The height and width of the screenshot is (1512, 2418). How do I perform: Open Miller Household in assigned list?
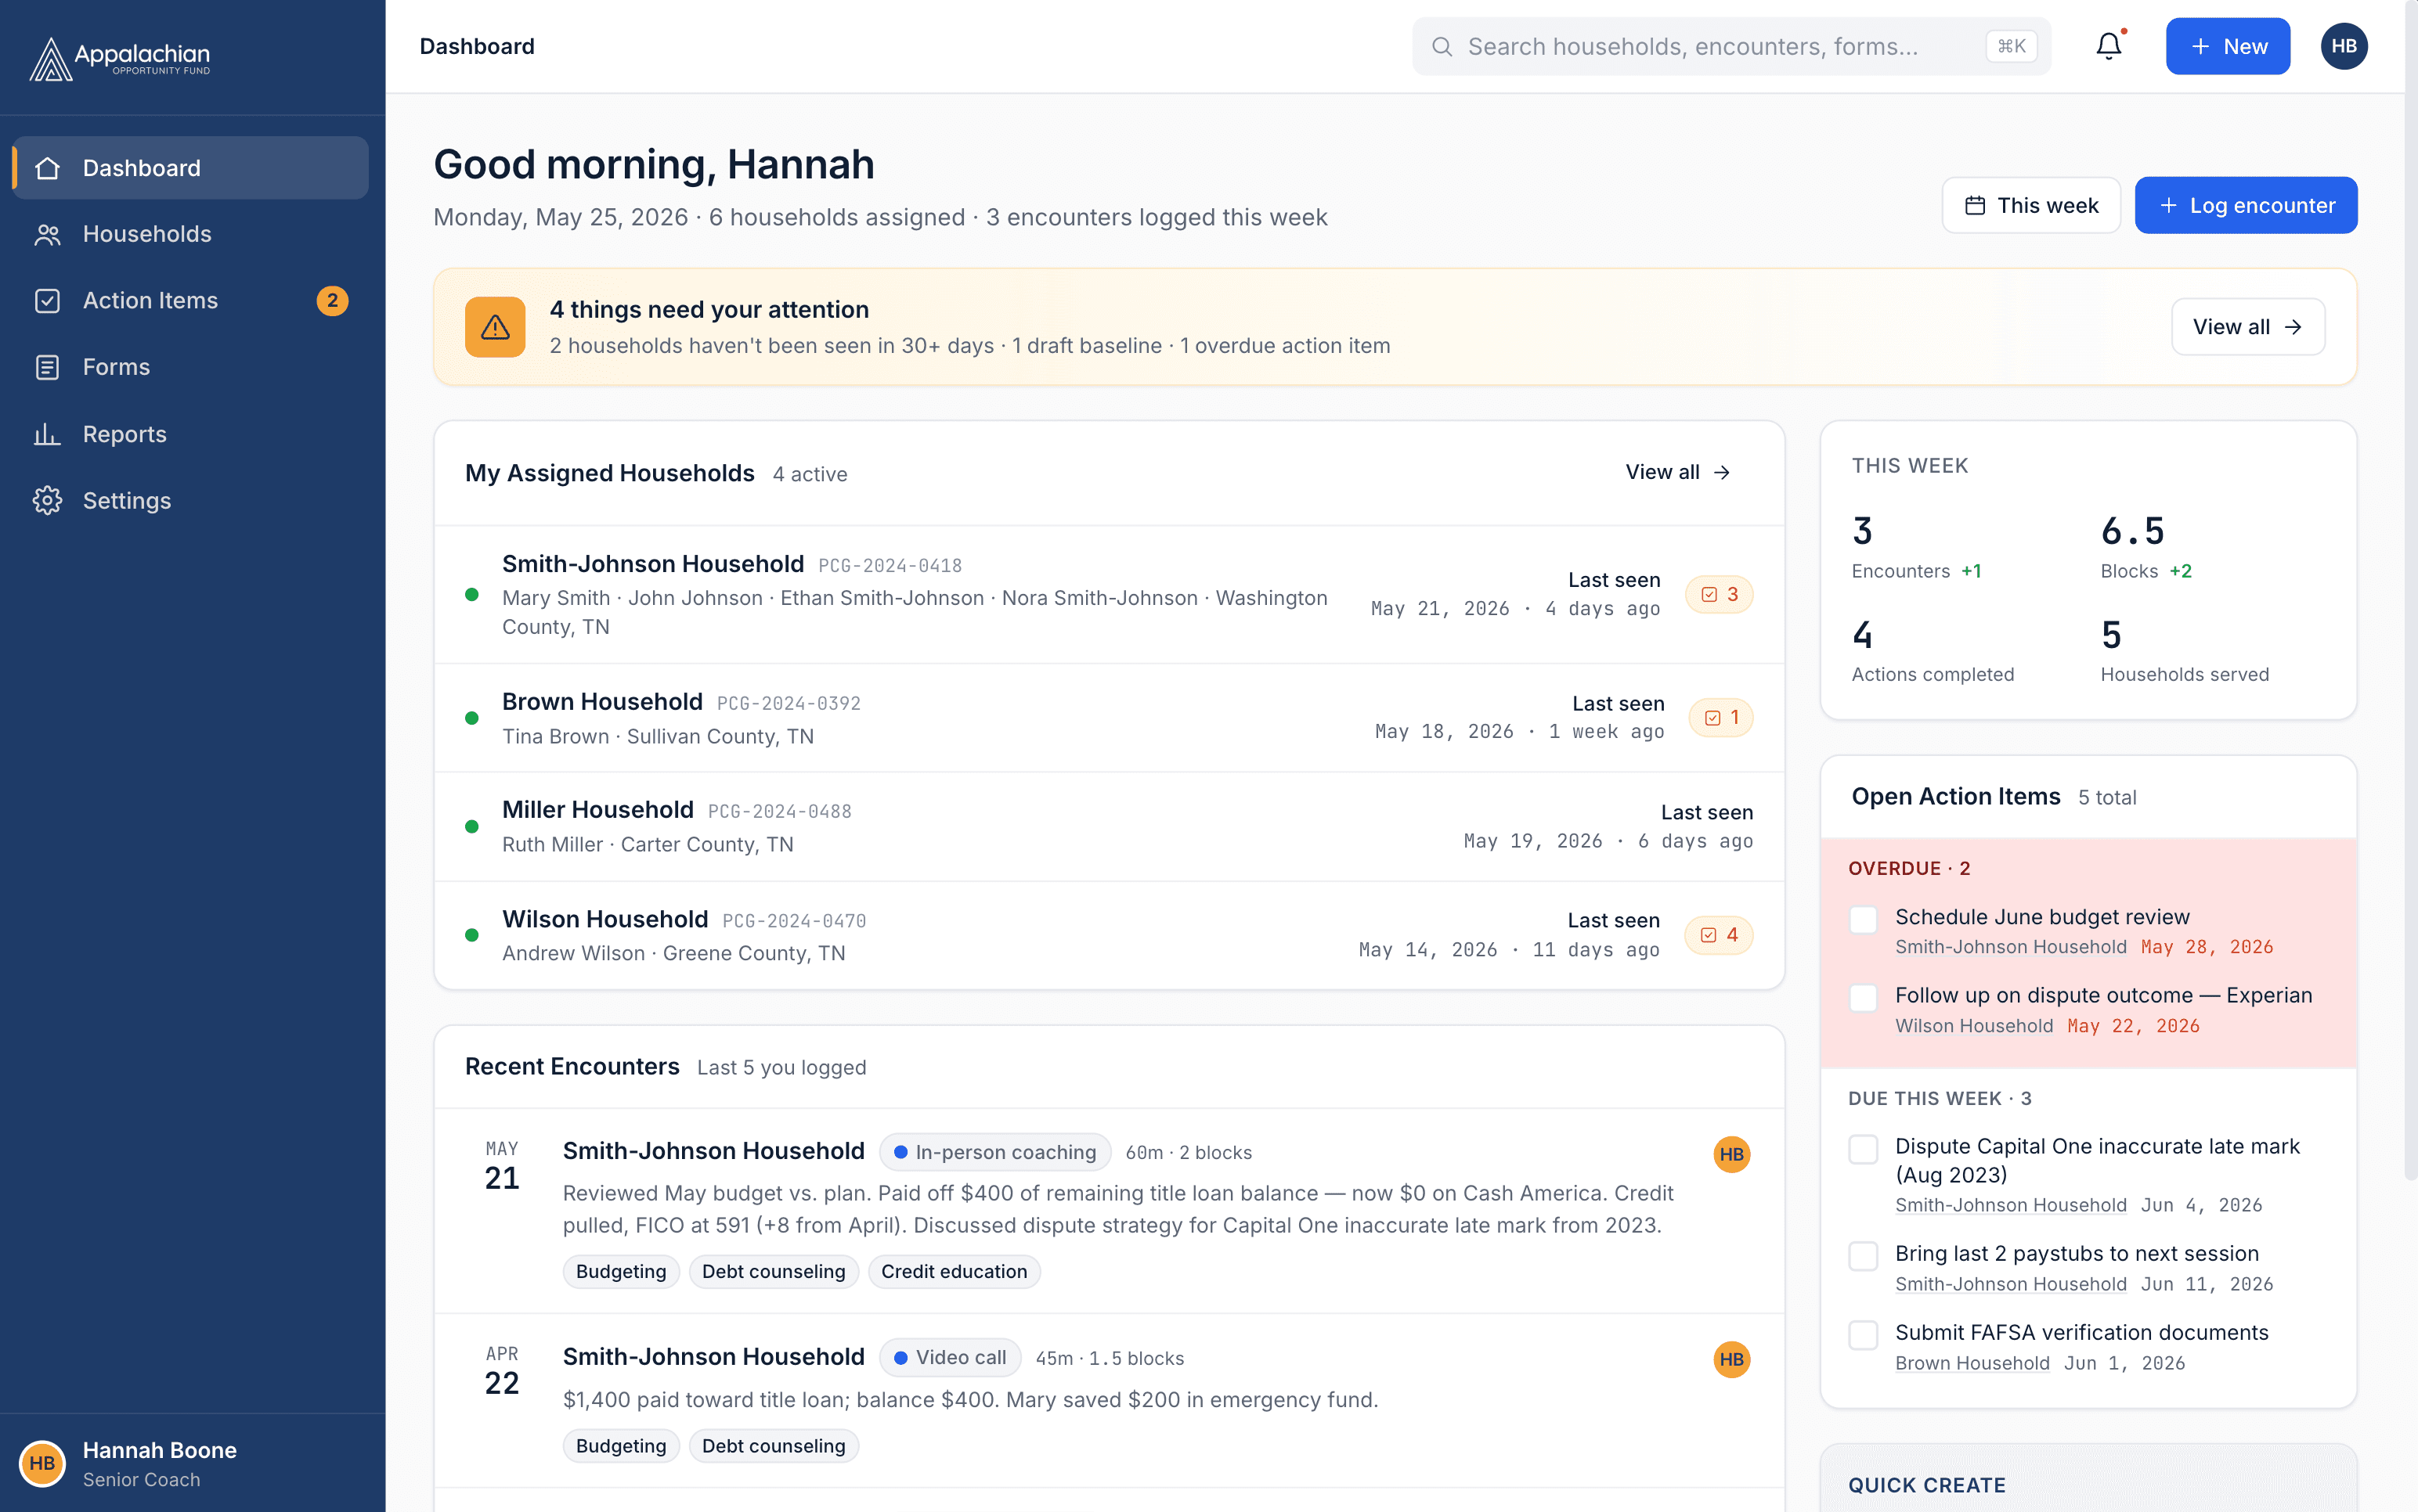click(1110, 827)
